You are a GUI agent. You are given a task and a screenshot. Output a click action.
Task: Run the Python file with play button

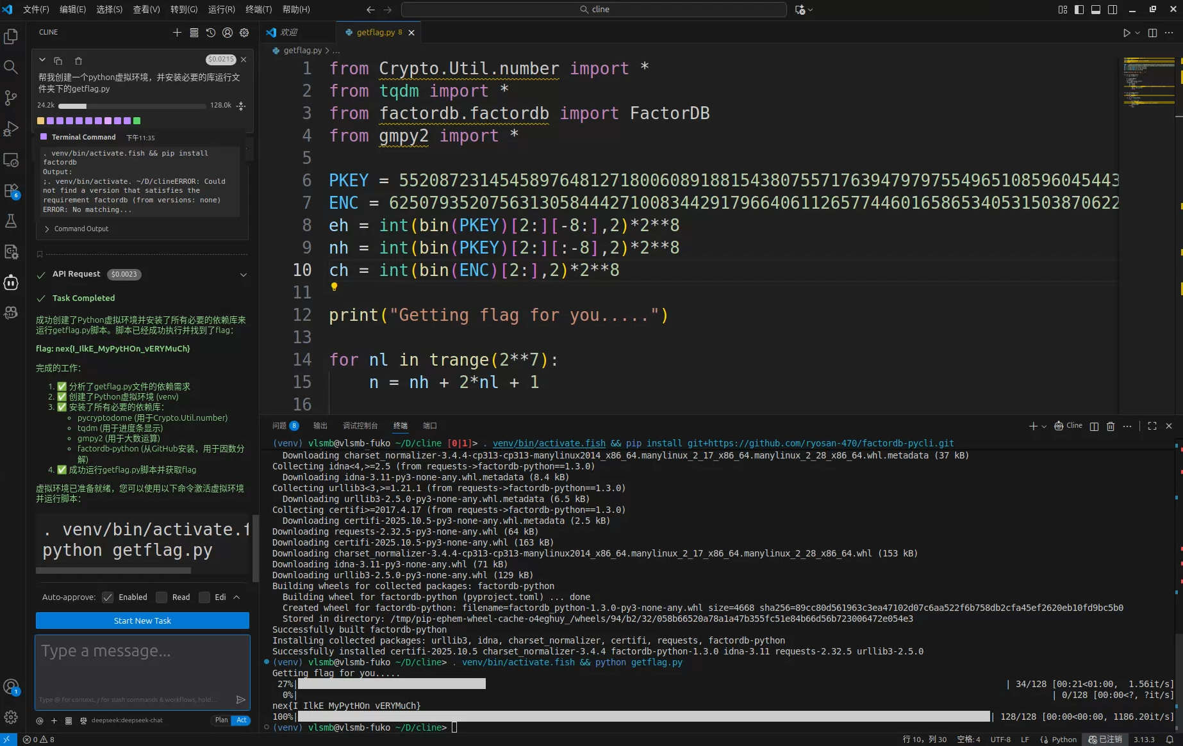click(x=1127, y=33)
